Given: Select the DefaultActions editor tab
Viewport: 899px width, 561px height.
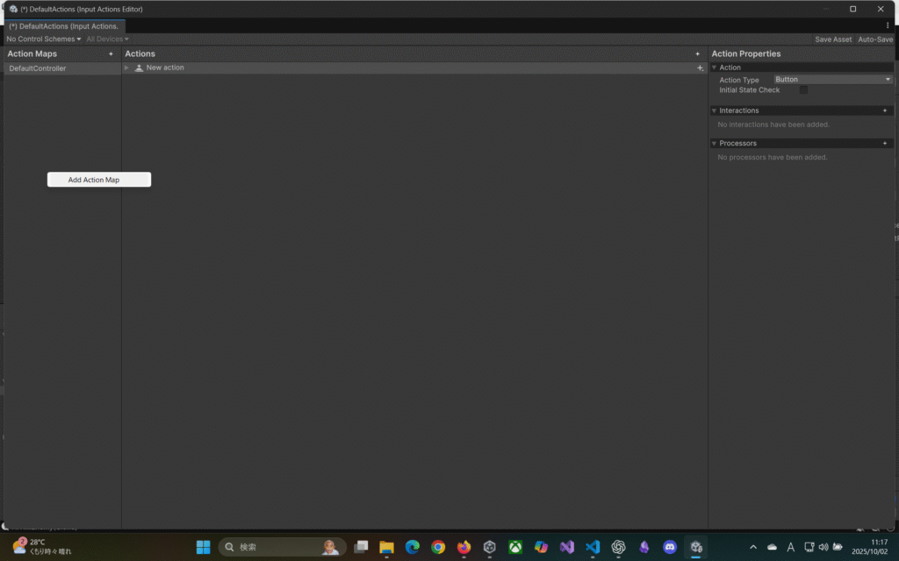Looking at the screenshot, I should pyautogui.click(x=63, y=26).
